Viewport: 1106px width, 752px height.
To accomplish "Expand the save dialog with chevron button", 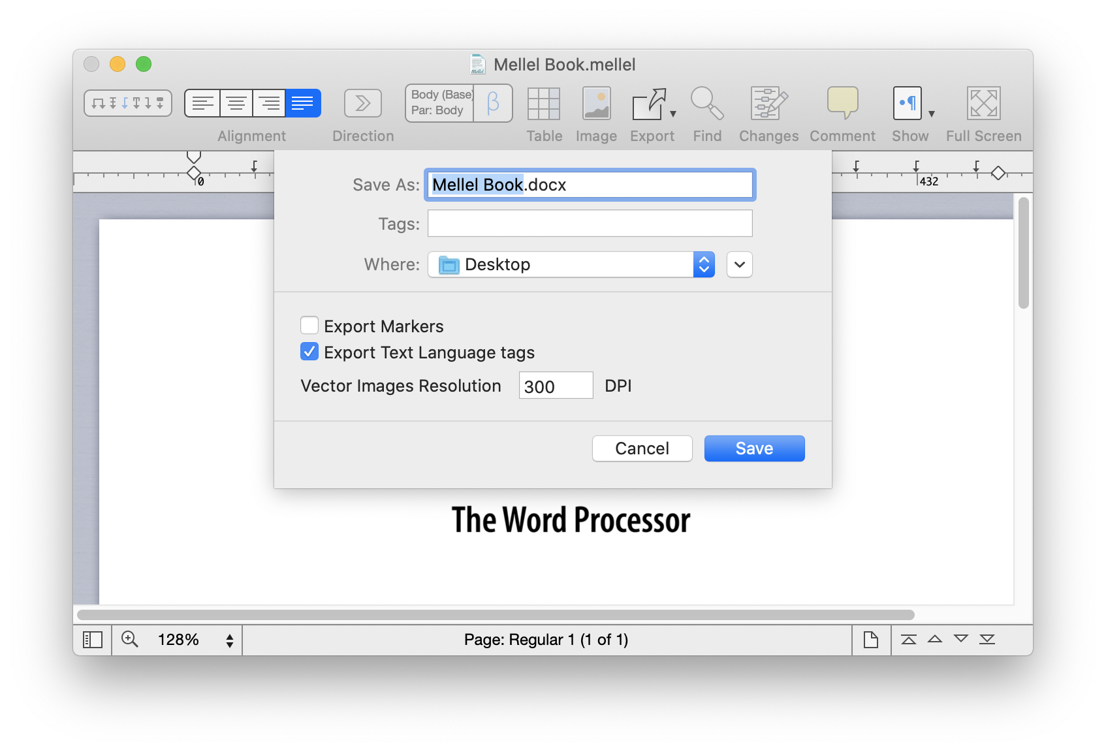I will 740,264.
